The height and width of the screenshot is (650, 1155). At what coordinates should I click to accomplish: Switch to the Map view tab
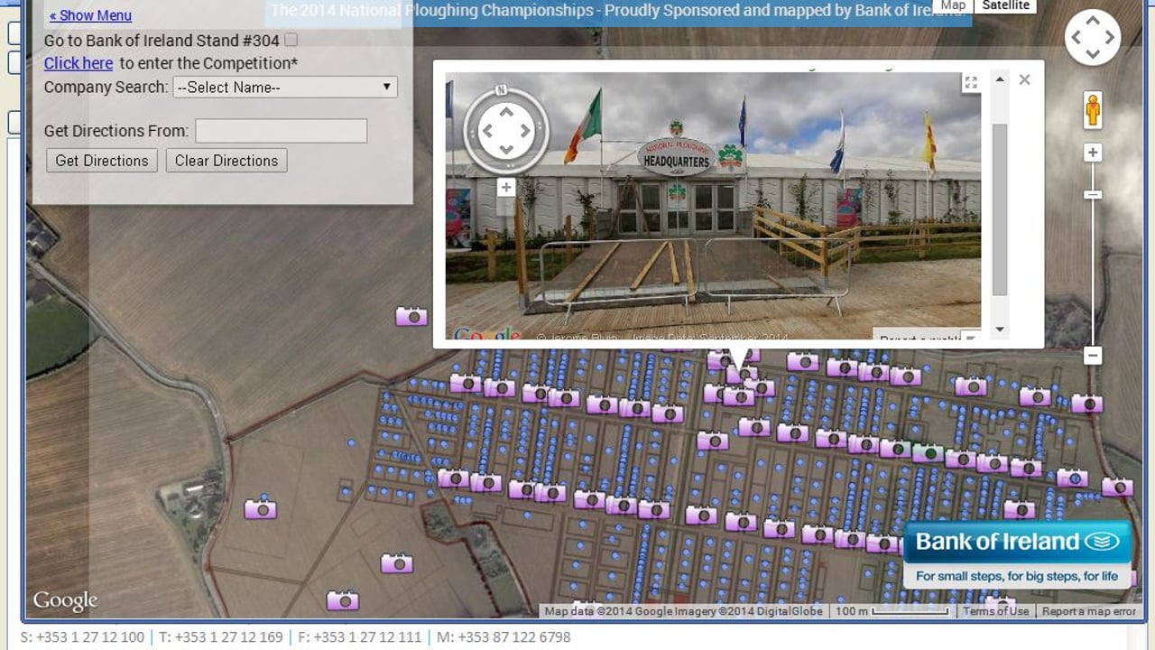click(953, 5)
